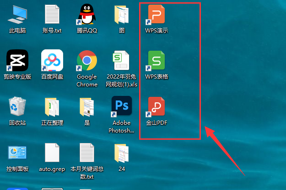Click the 回收站 label text
286x190 pixels.
coord(17,123)
